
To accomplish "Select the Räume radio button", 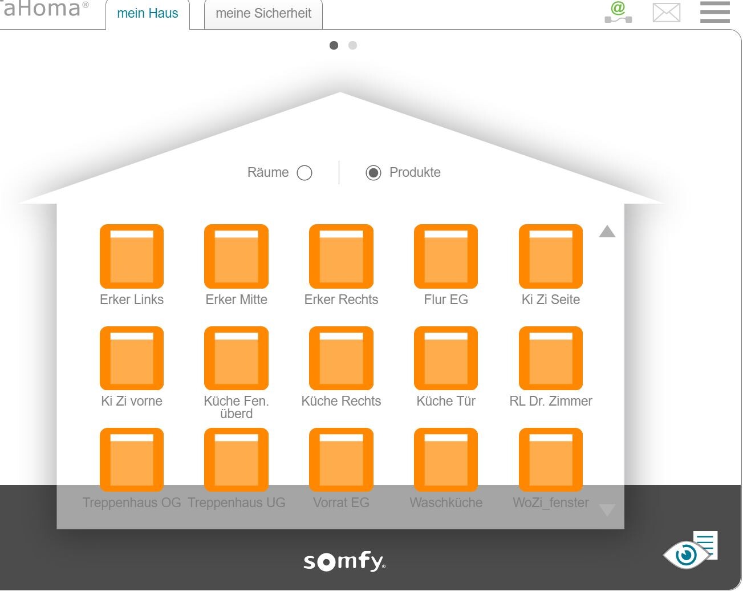I will [x=304, y=173].
